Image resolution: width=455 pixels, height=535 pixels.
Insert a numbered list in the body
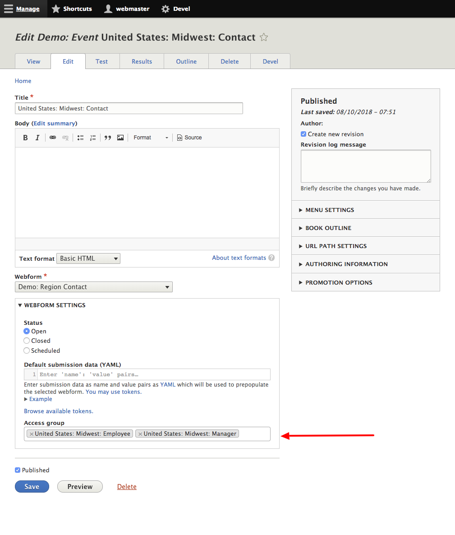(93, 138)
